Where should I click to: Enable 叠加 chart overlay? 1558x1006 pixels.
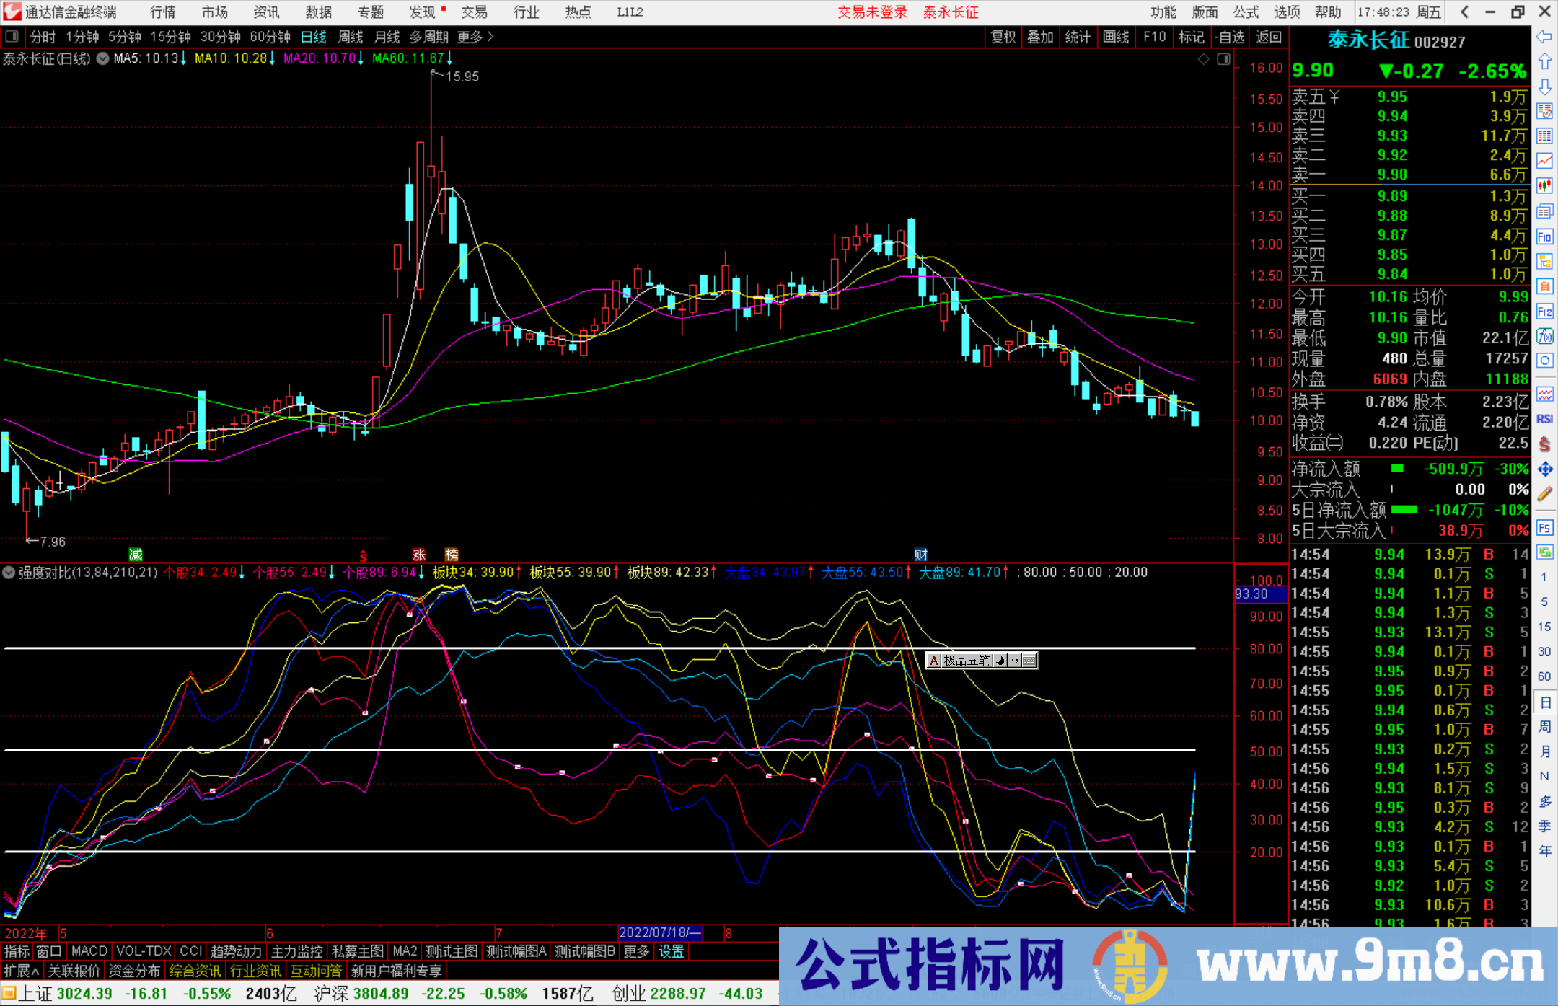pyautogui.click(x=1041, y=37)
